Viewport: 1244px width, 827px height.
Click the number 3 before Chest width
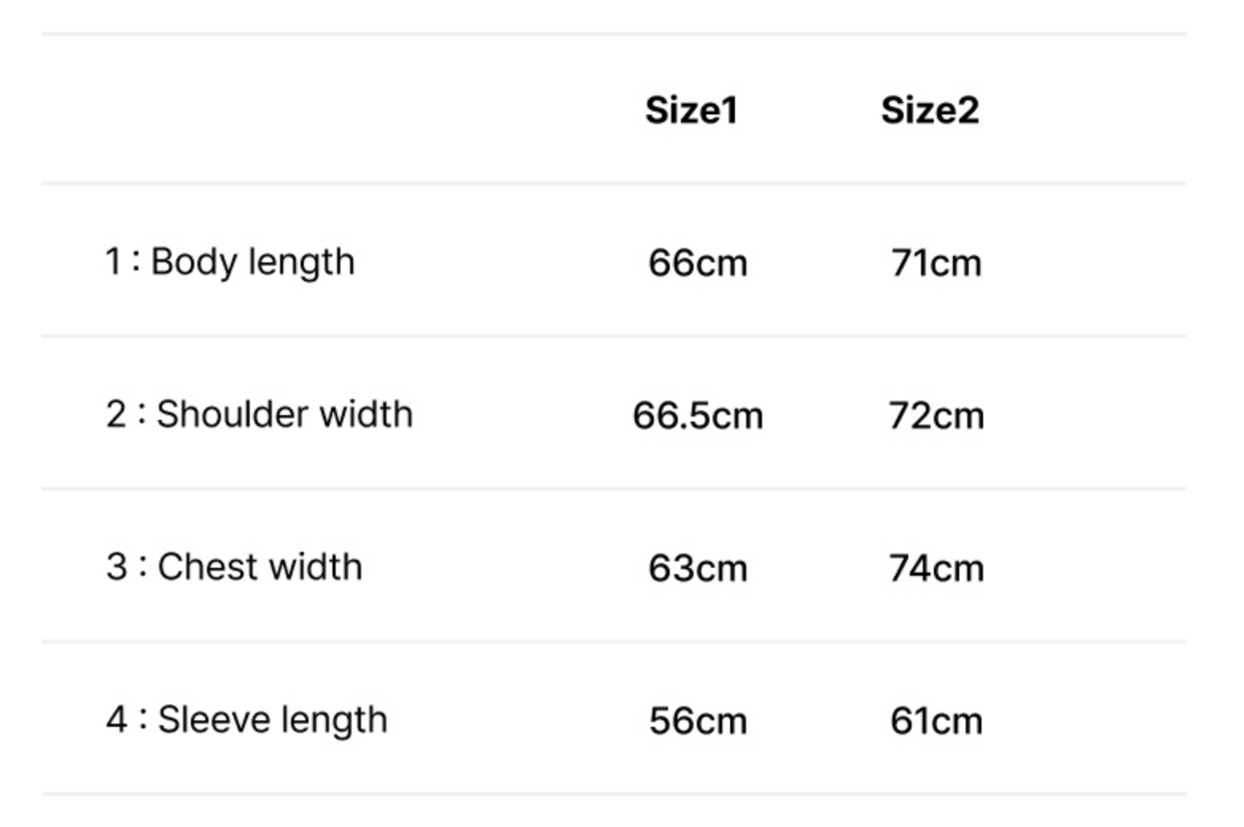coord(116,567)
